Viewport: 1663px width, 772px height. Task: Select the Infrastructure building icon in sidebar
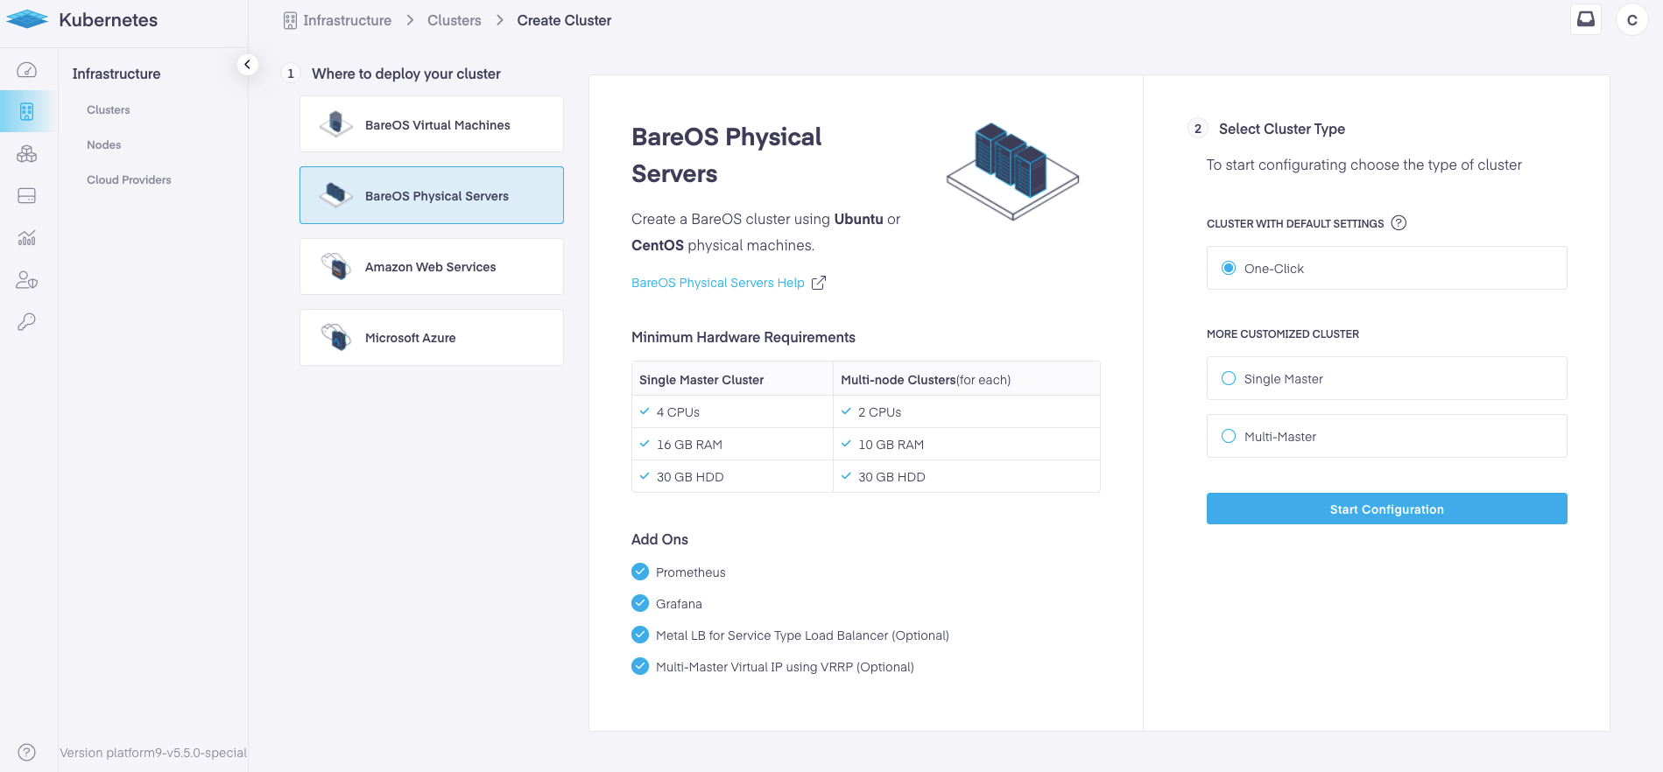[27, 112]
